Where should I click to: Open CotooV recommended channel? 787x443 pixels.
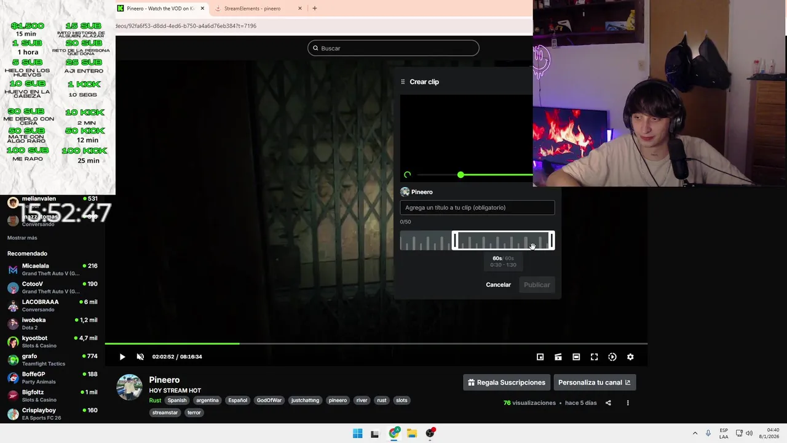click(x=52, y=287)
